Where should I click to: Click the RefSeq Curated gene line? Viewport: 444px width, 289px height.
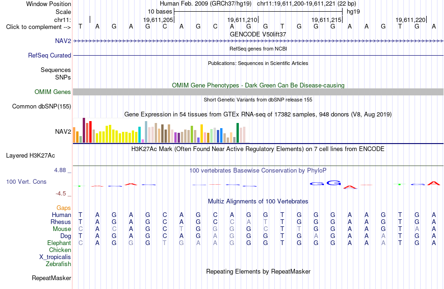[258, 55]
